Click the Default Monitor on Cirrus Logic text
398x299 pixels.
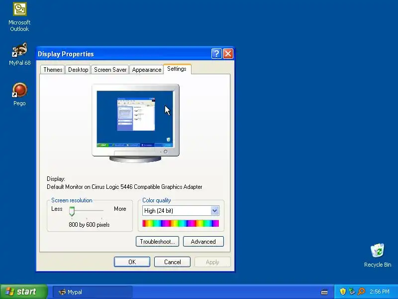(124, 187)
